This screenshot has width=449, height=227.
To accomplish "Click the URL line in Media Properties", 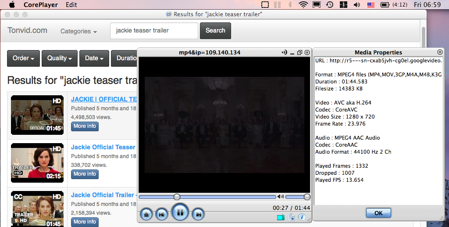I will pyautogui.click(x=378, y=61).
